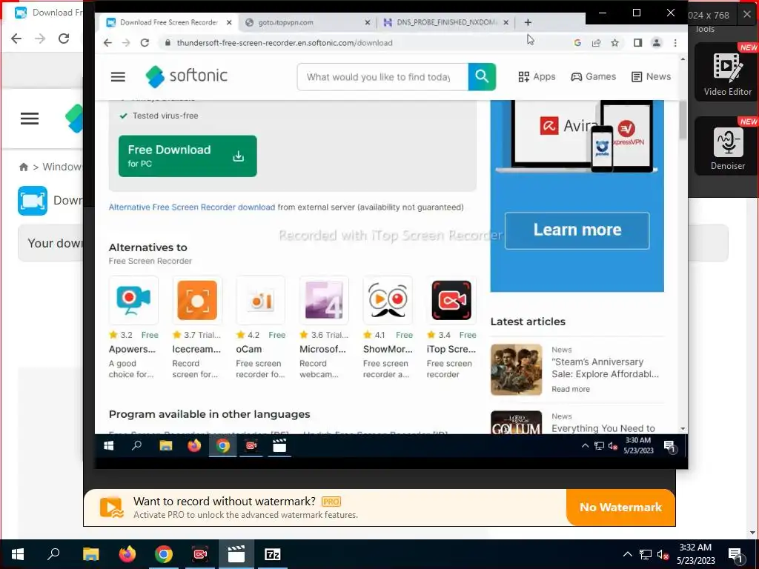The image size is (759, 569).
Task: Click the No Watermark button
Action: click(x=620, y=507)
